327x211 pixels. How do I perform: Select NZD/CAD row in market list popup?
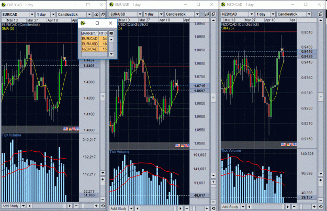94,49
